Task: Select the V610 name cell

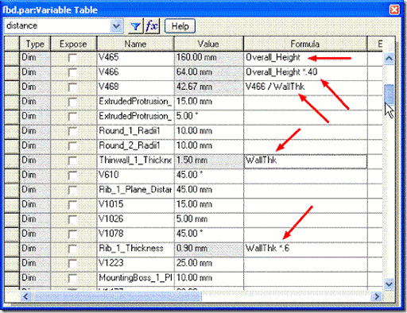Action: 135,176
